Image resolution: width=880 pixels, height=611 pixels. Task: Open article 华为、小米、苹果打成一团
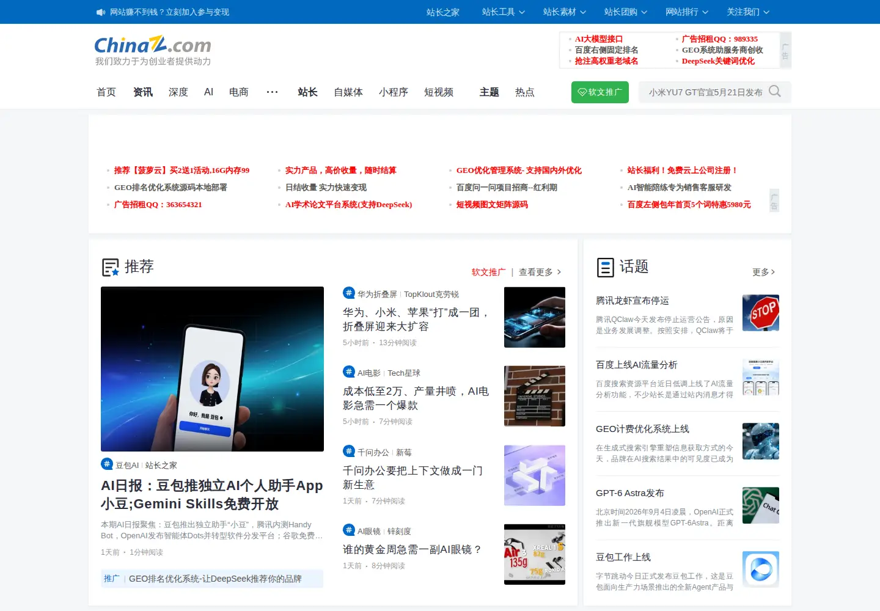pyautogui.click(x=417, y=319)
